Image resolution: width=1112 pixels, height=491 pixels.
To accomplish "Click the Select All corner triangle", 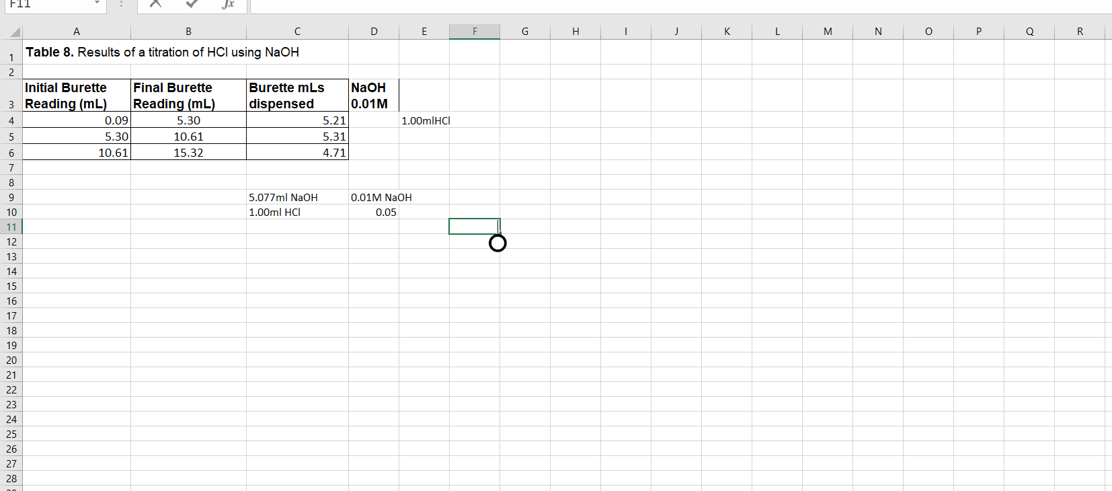I will (14, 32).
